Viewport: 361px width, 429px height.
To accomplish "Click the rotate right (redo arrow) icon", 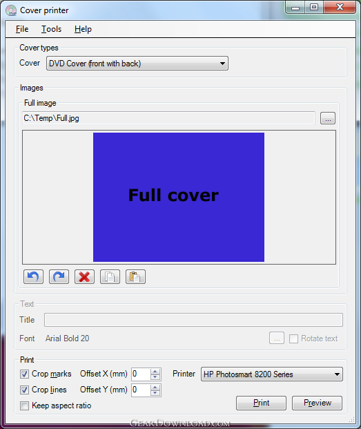I will pyautogui.click(x=59, y=276).
